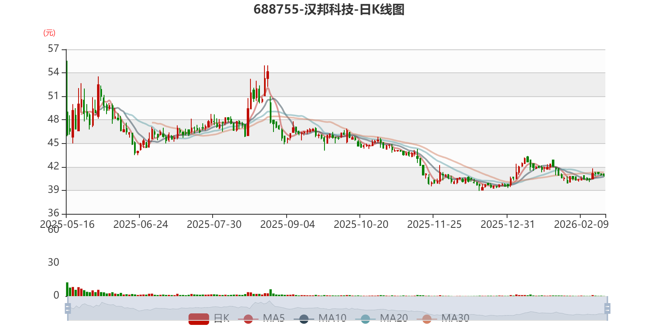This screenshot has height=329, width=658.
Task: Select the 2025-11-25 date axis label
Action: (434, 225)
